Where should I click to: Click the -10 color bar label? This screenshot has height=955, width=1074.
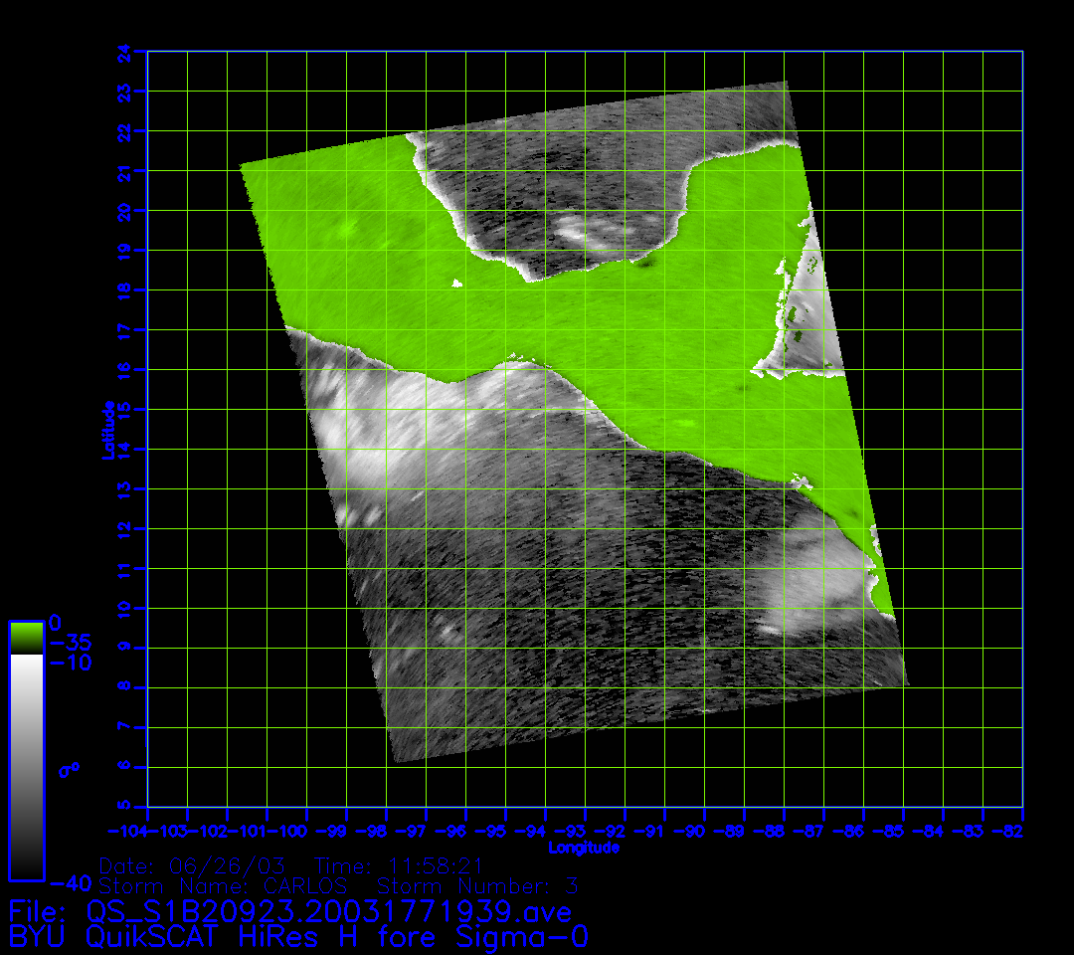tap(70, 663)
